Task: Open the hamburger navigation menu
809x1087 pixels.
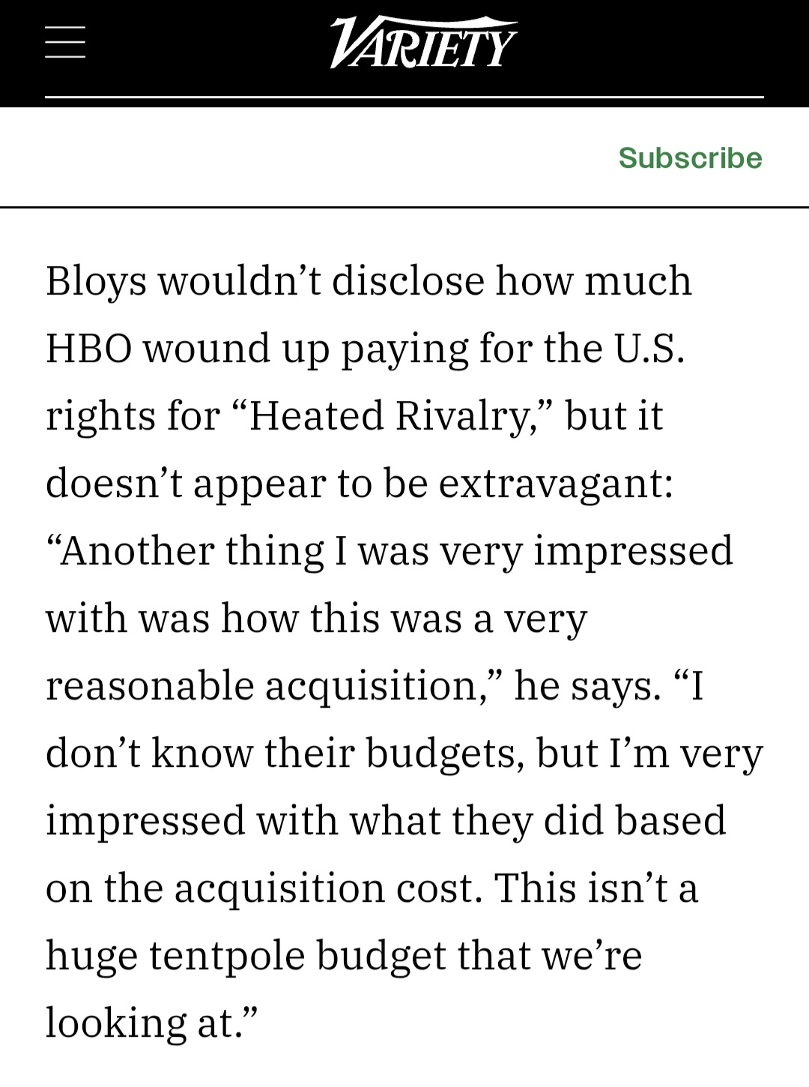Action: coord(65,42)
